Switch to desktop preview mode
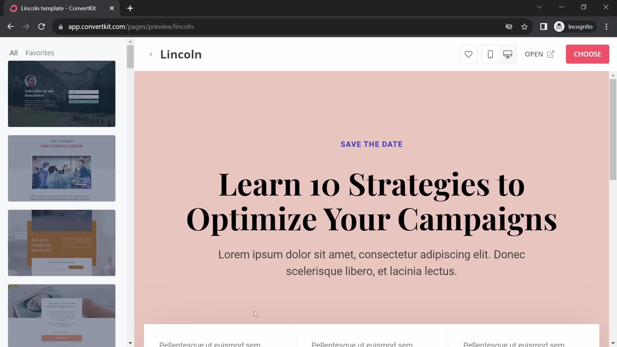Image resolution: width=617 pixels, height=347 pixels. [508, 54]
